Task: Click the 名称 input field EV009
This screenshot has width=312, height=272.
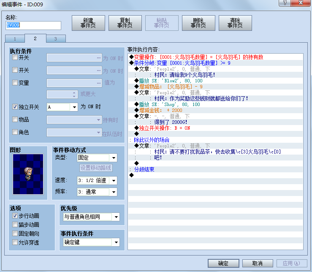Action: tap(33, 25)
